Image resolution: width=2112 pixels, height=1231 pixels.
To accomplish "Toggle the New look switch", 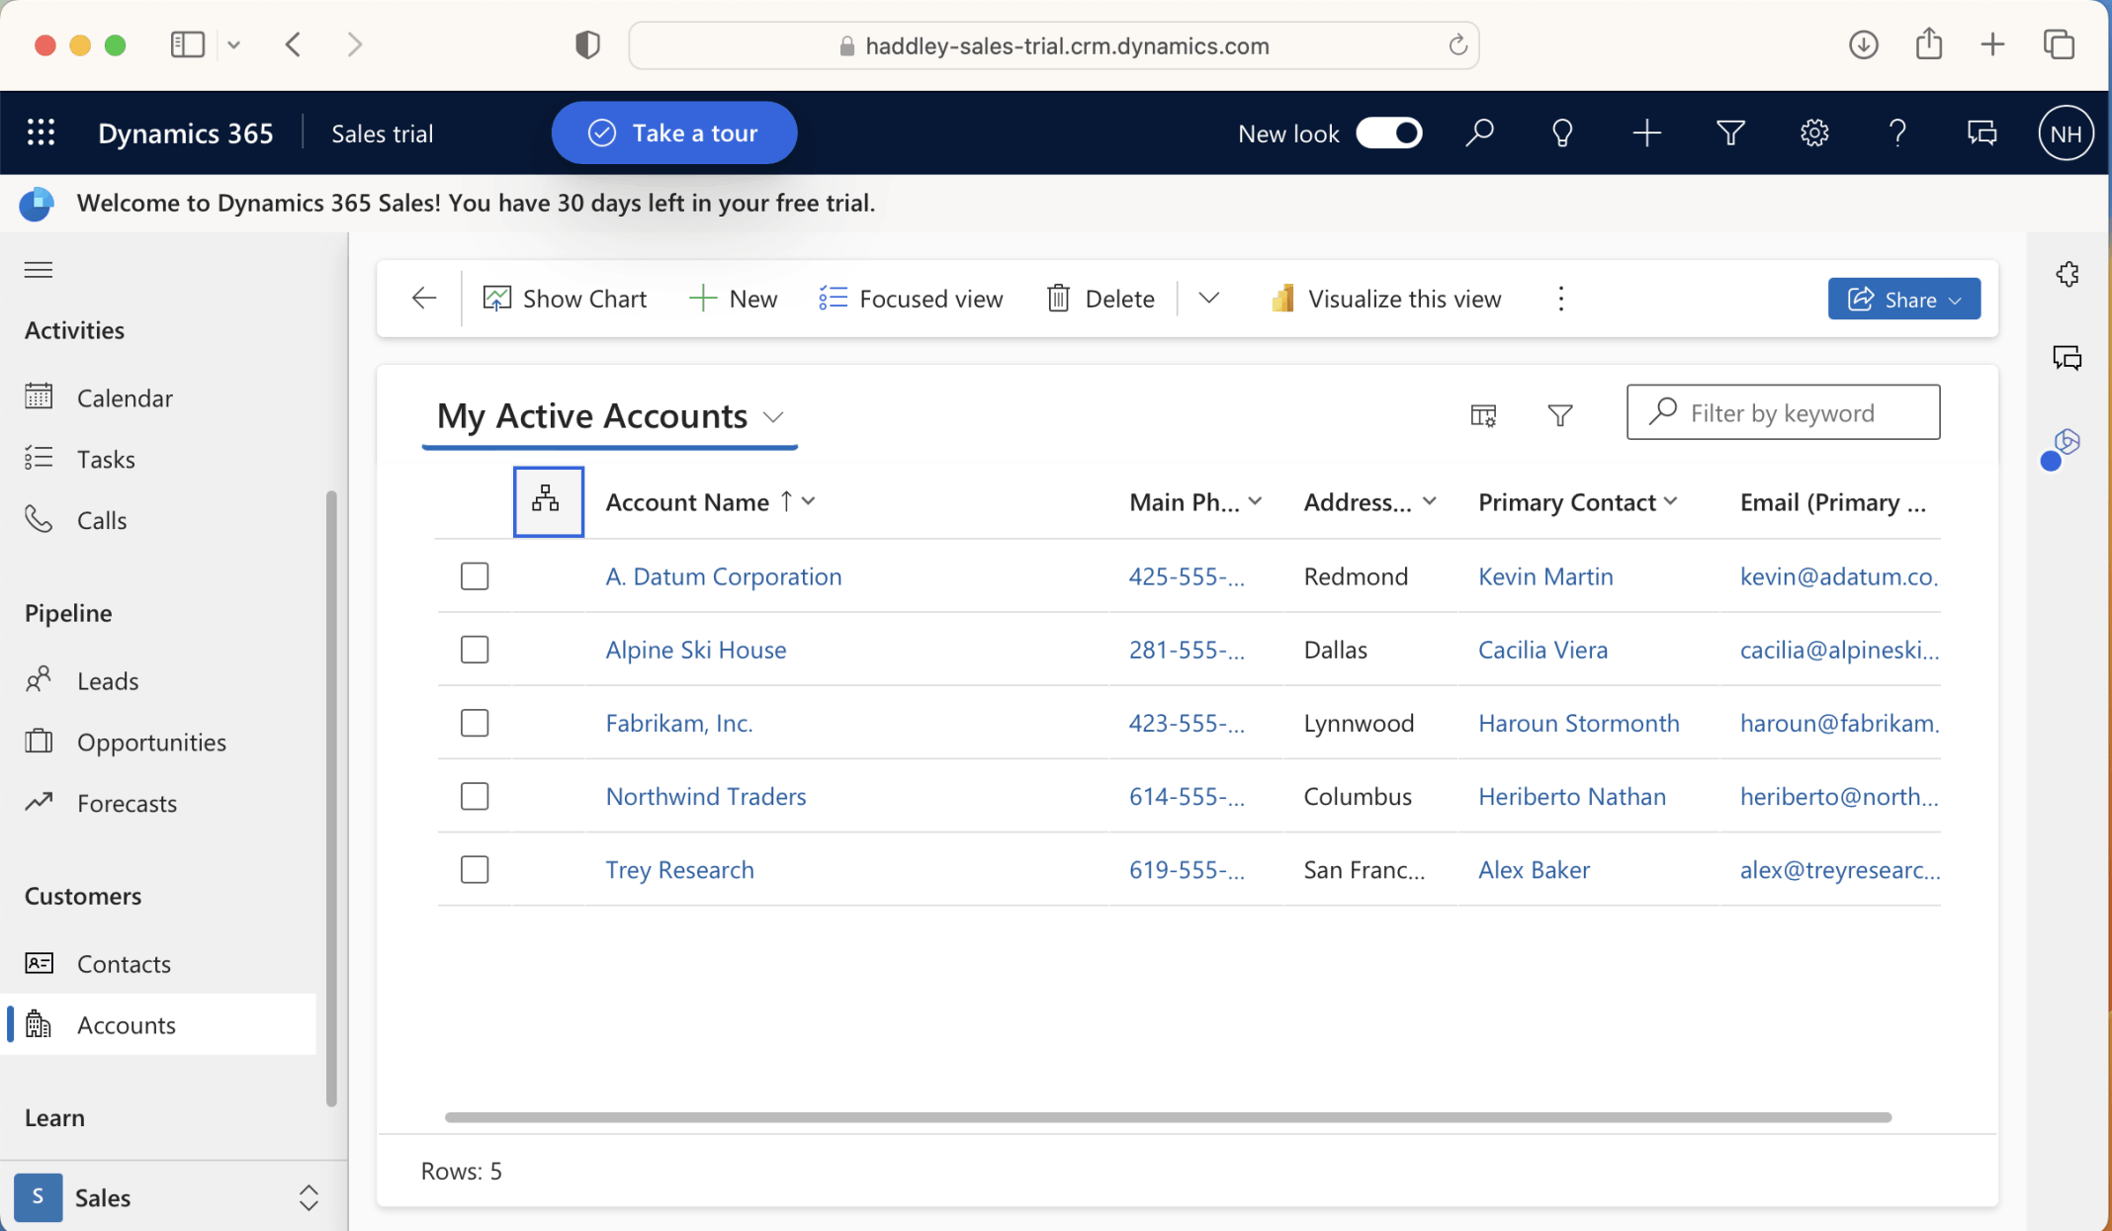I will (x=1388, y=132).
